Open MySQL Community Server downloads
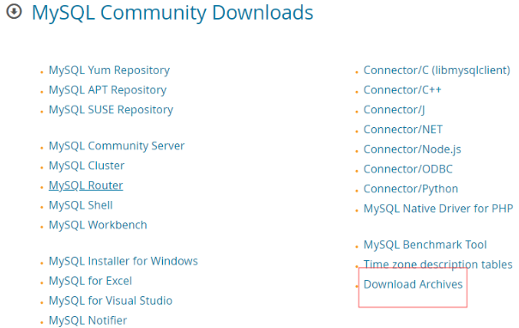The height and width of the screenshot is (328, 519). tap(117, 146)
